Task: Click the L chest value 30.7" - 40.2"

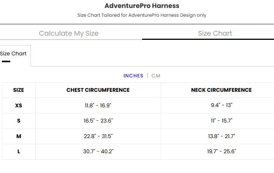Action: click(98, 152)
